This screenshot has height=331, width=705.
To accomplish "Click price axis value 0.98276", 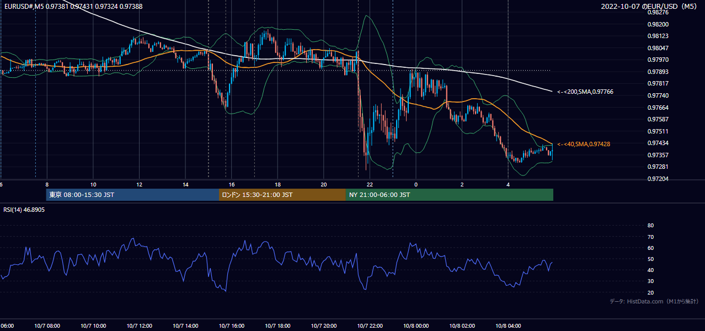I will [x=658, y=12].
